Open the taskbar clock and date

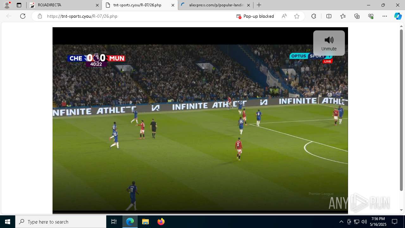coord(378,222)
